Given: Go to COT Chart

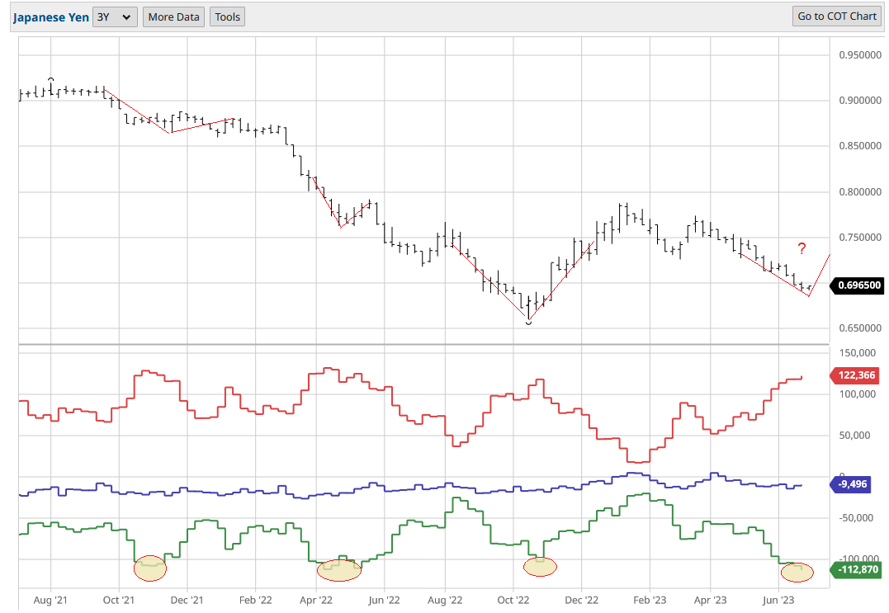Looking at the screenshot, I should coord(837,17).
